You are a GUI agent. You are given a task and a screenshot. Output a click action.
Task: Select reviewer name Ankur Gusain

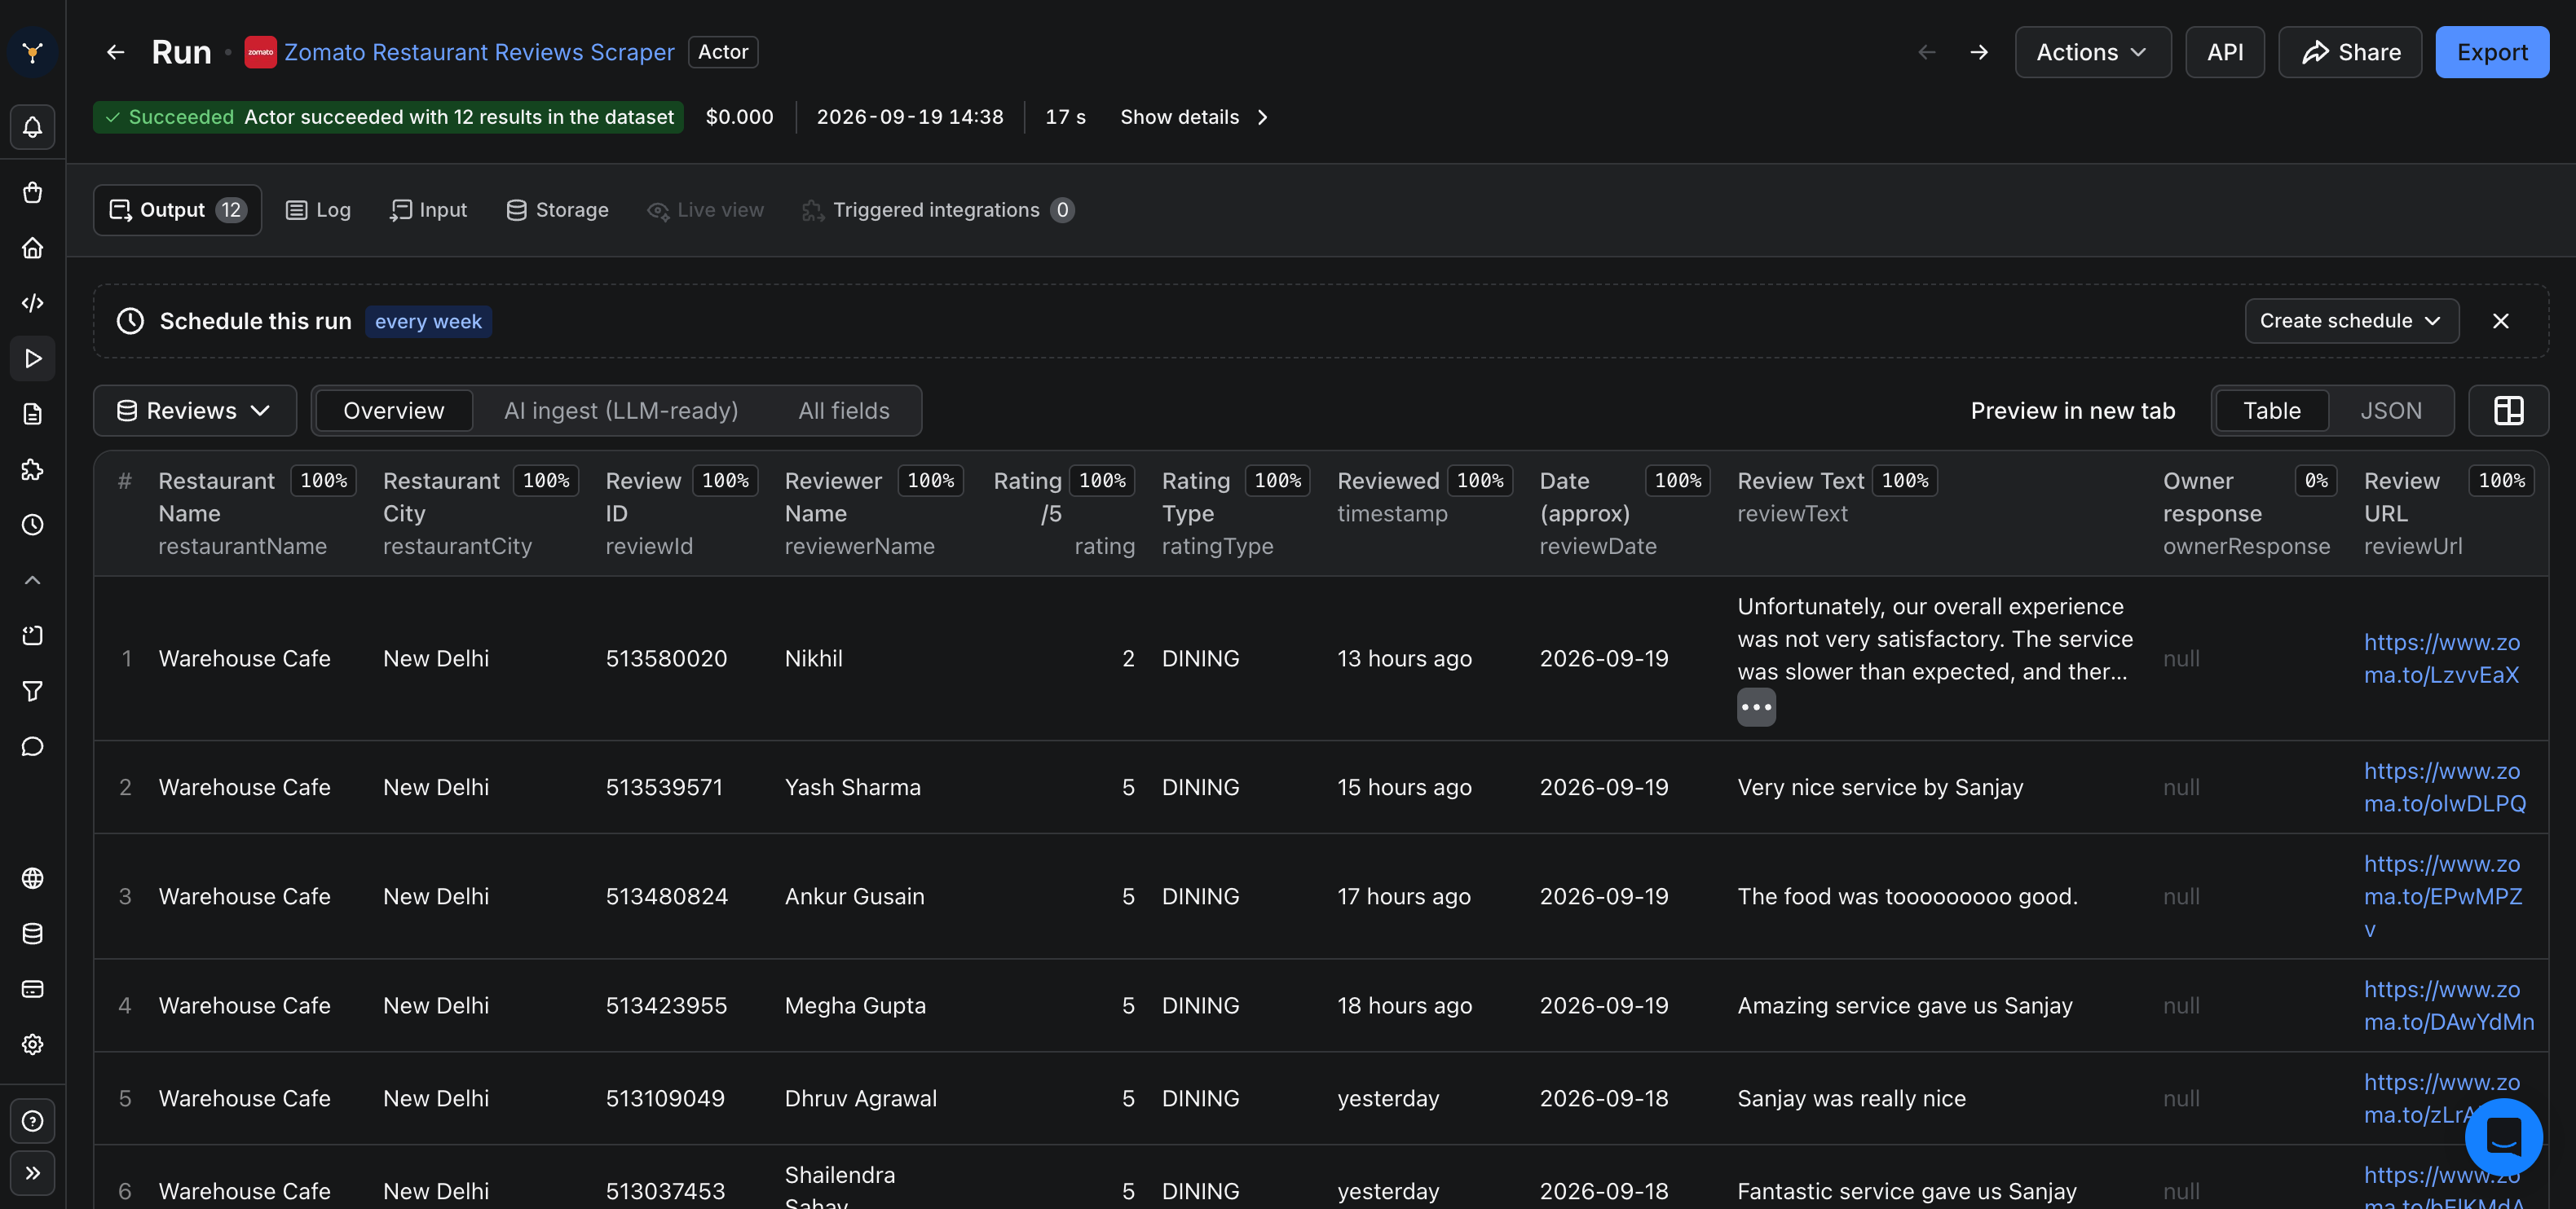(x=854, y=896)
